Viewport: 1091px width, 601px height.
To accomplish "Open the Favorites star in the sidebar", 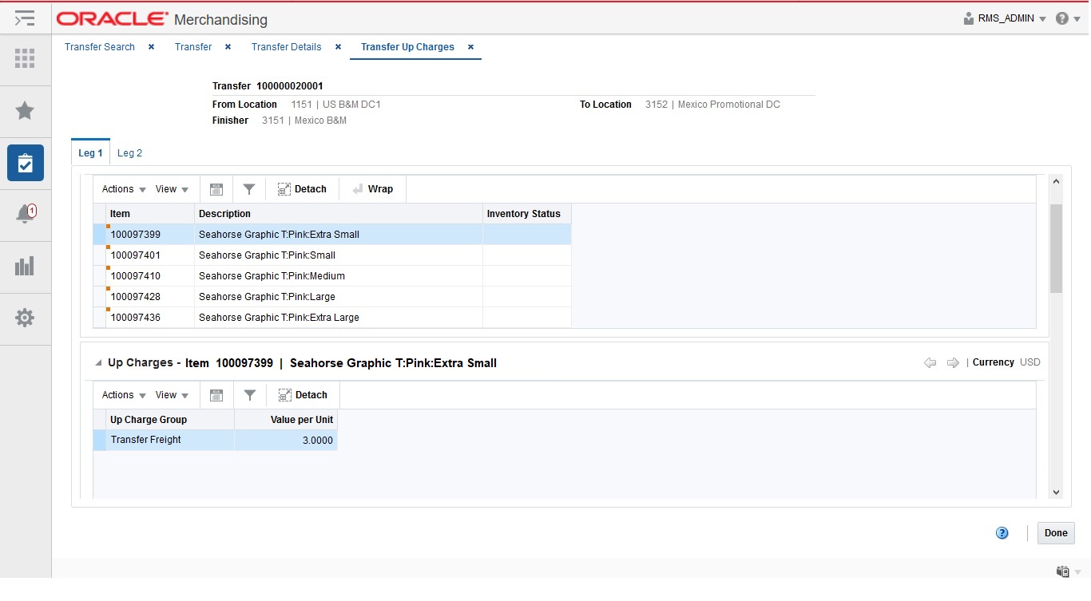I will 25,111.
